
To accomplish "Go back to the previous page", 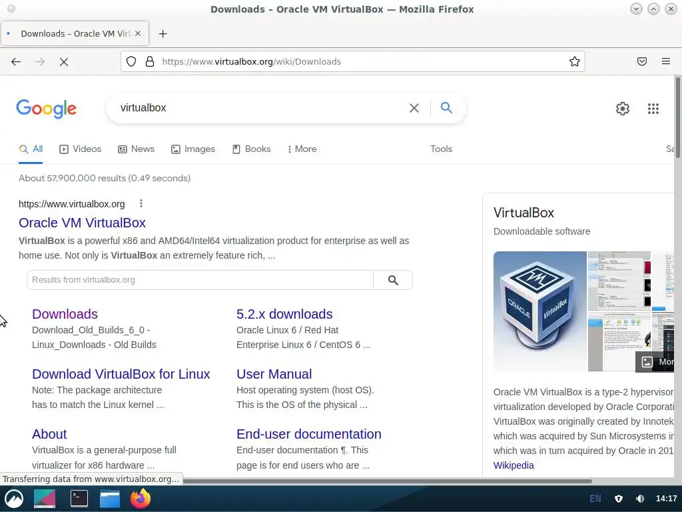I will tap(16, 62).
